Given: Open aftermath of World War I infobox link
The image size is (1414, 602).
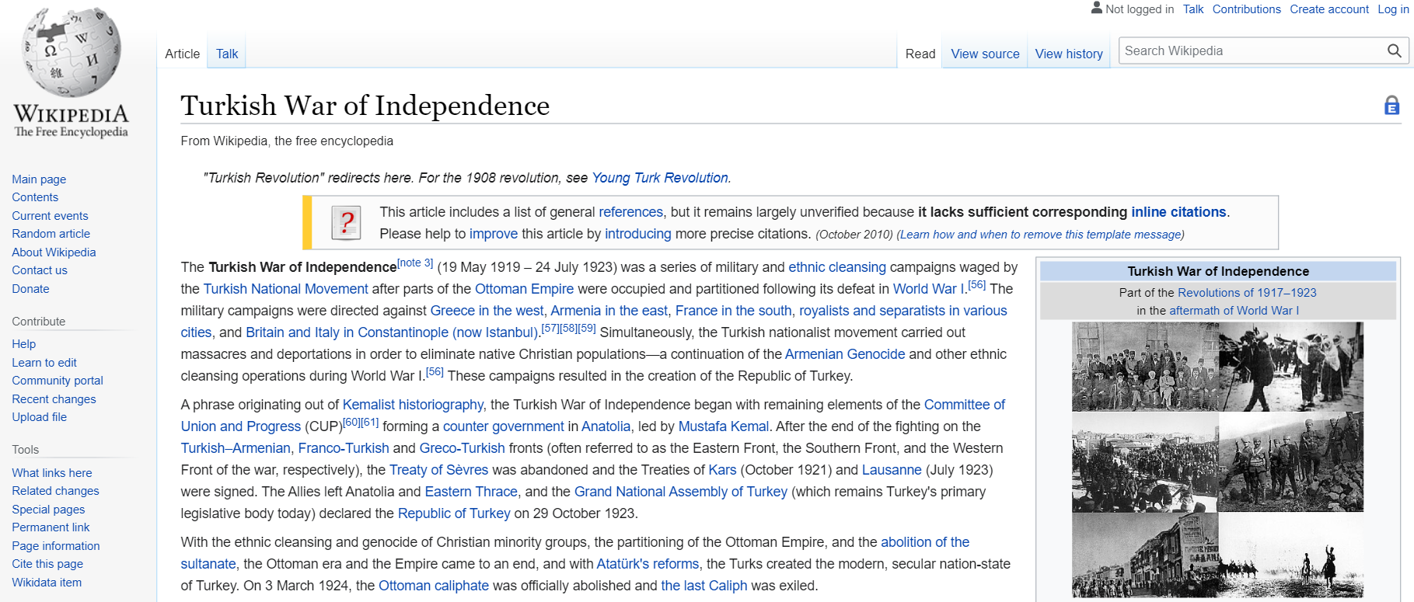Looking at the screenshot, I should 1234,311.
